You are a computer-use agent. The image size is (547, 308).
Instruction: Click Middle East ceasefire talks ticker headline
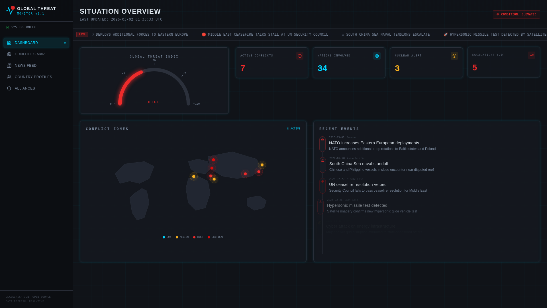point(265,35)
